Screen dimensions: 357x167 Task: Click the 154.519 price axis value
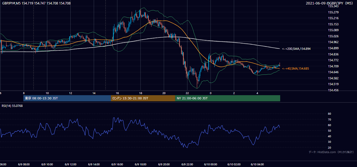333,84
